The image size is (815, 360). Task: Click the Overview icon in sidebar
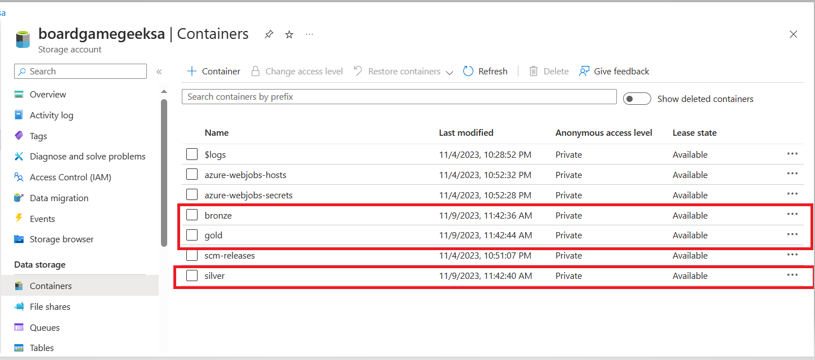[x=19, y=94]
